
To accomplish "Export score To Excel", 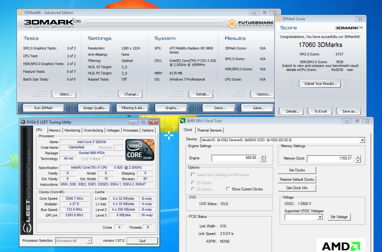I will pyautogui.click(x=321, y=111).
